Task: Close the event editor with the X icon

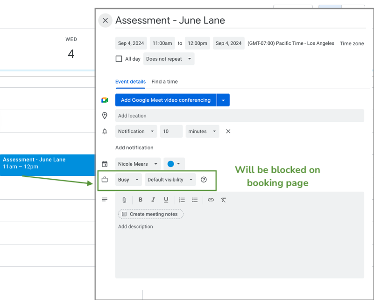Action: (x=105, y=21)
